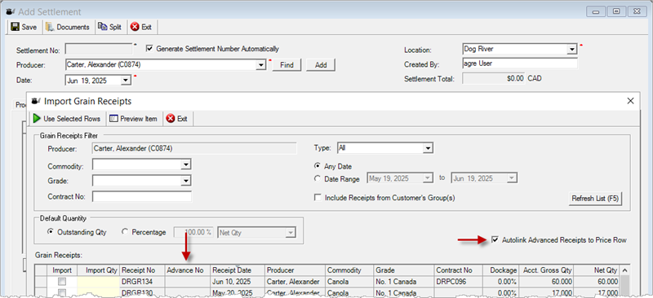Open the Producer dropdown in Add Settlement
653x298 pixels.
[x=261, y=65]
